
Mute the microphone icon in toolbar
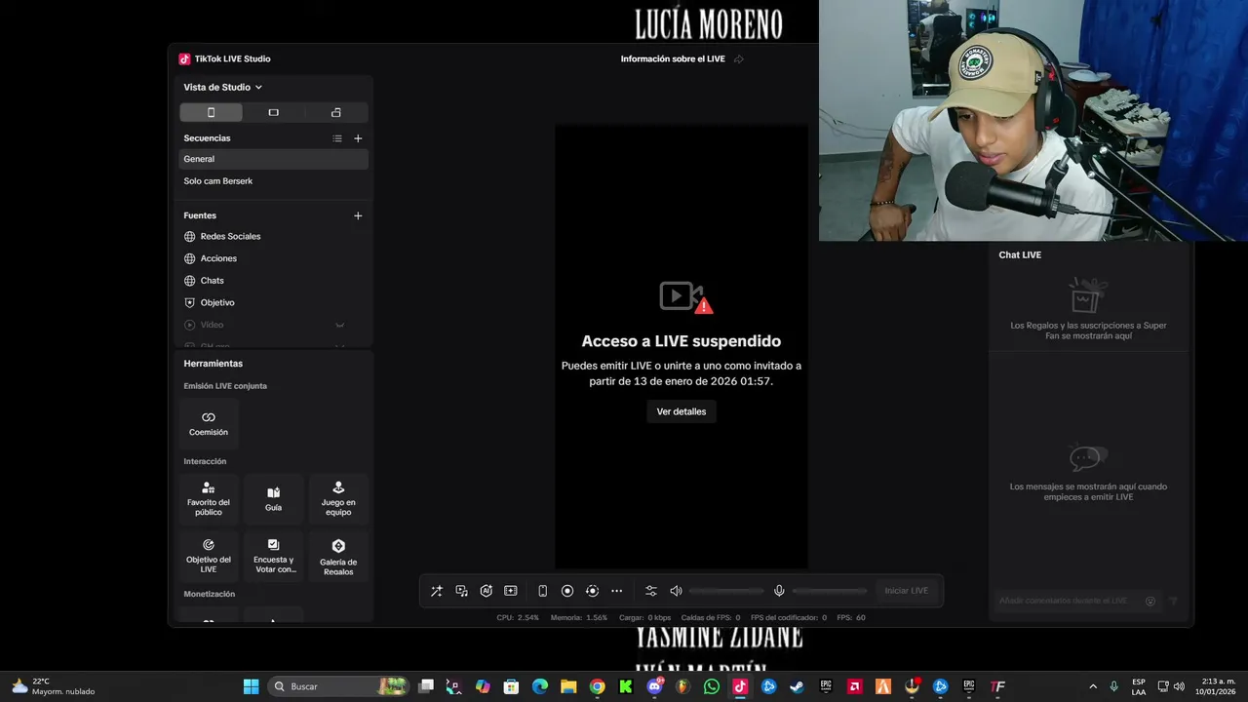click(x=779, y=591)
